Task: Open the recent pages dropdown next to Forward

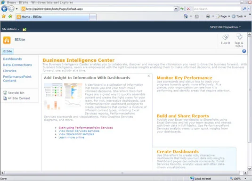Action: 16,9
